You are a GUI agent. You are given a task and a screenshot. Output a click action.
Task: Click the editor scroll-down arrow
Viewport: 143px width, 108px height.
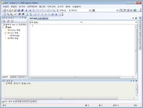pos(136,74)
